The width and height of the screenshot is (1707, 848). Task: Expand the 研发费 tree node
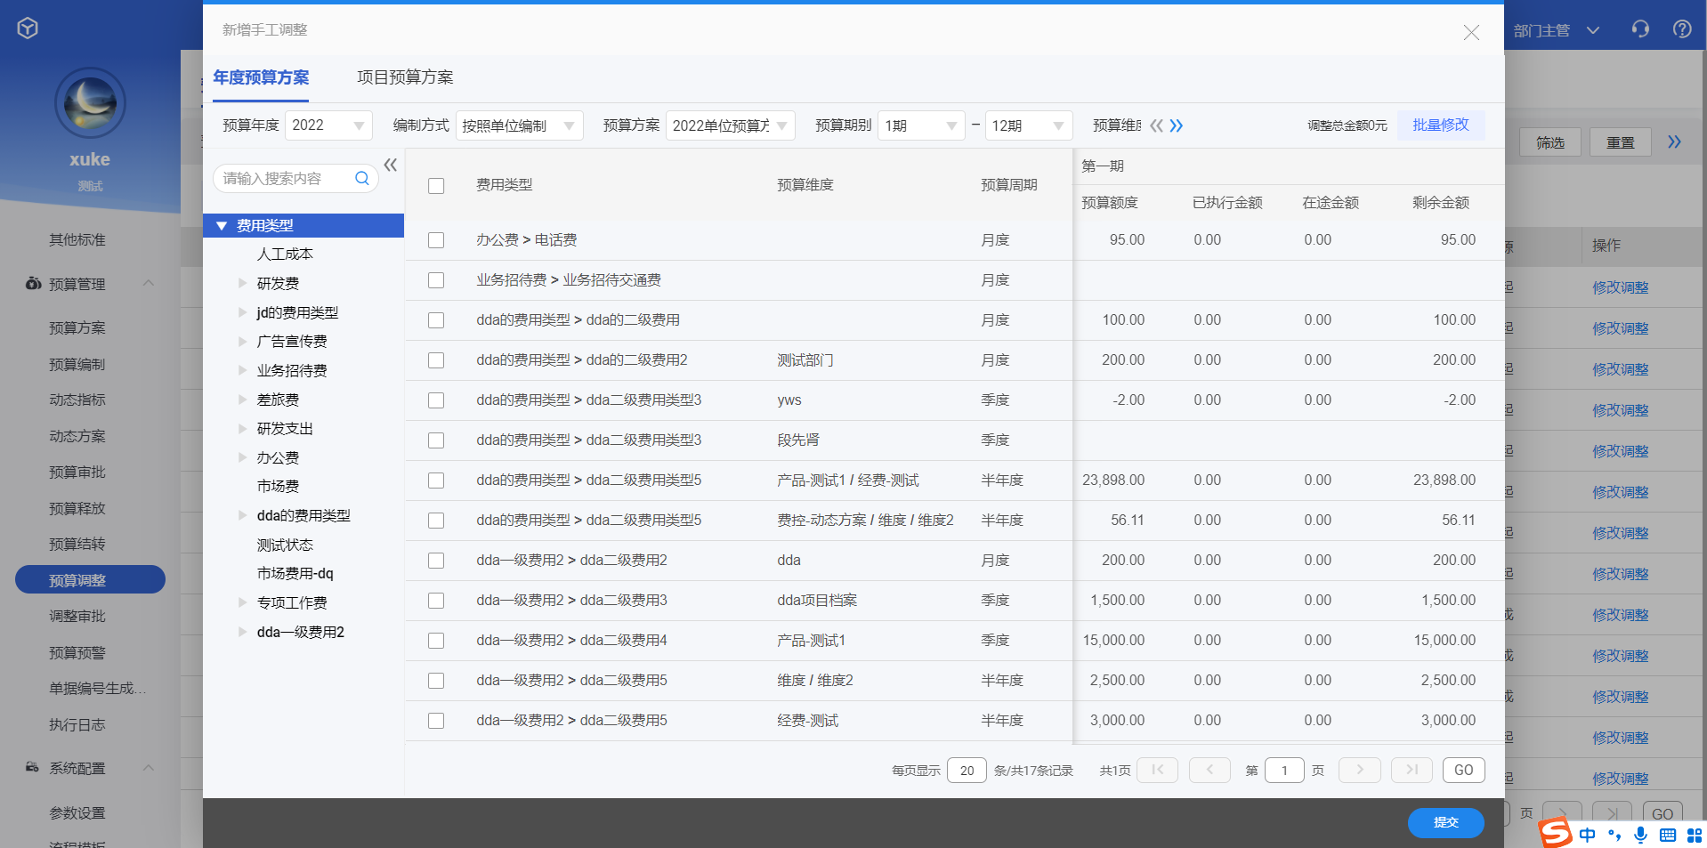pyautogui.click(x=242, y=283)
